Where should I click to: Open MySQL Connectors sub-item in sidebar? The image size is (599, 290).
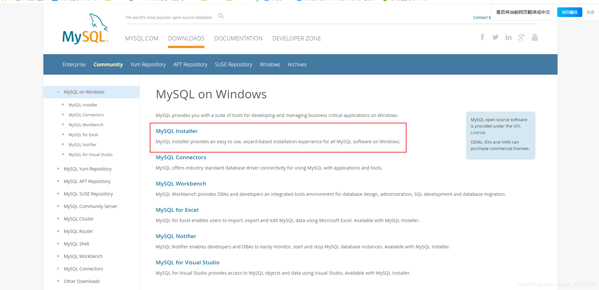tap(86, 115)
